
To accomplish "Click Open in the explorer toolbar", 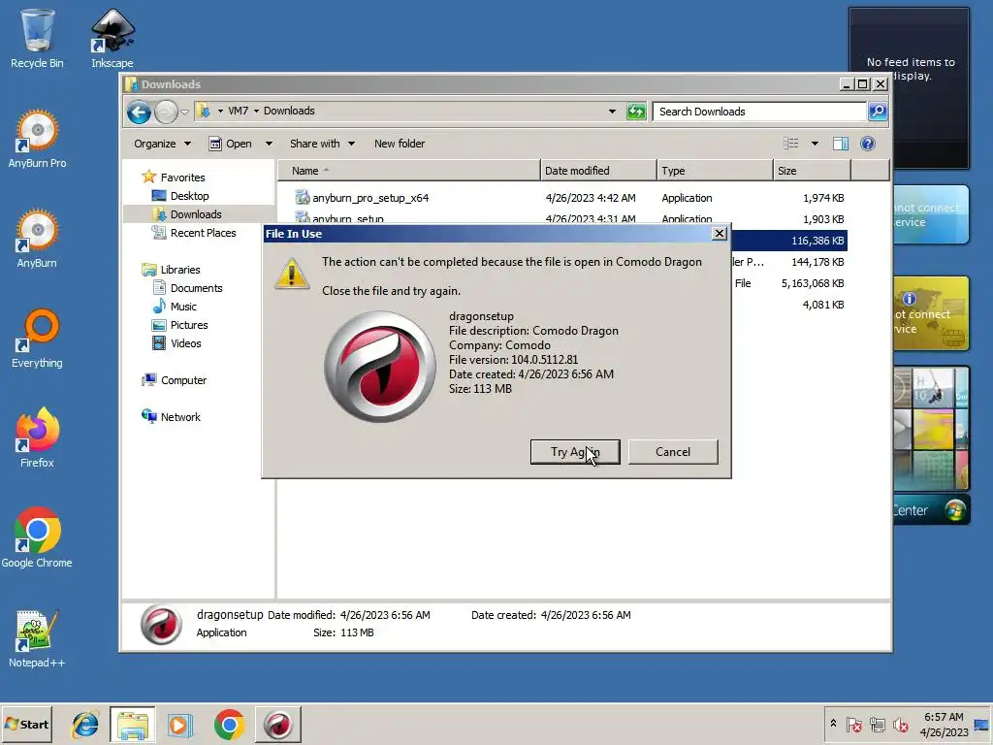I will coord(231,144).
